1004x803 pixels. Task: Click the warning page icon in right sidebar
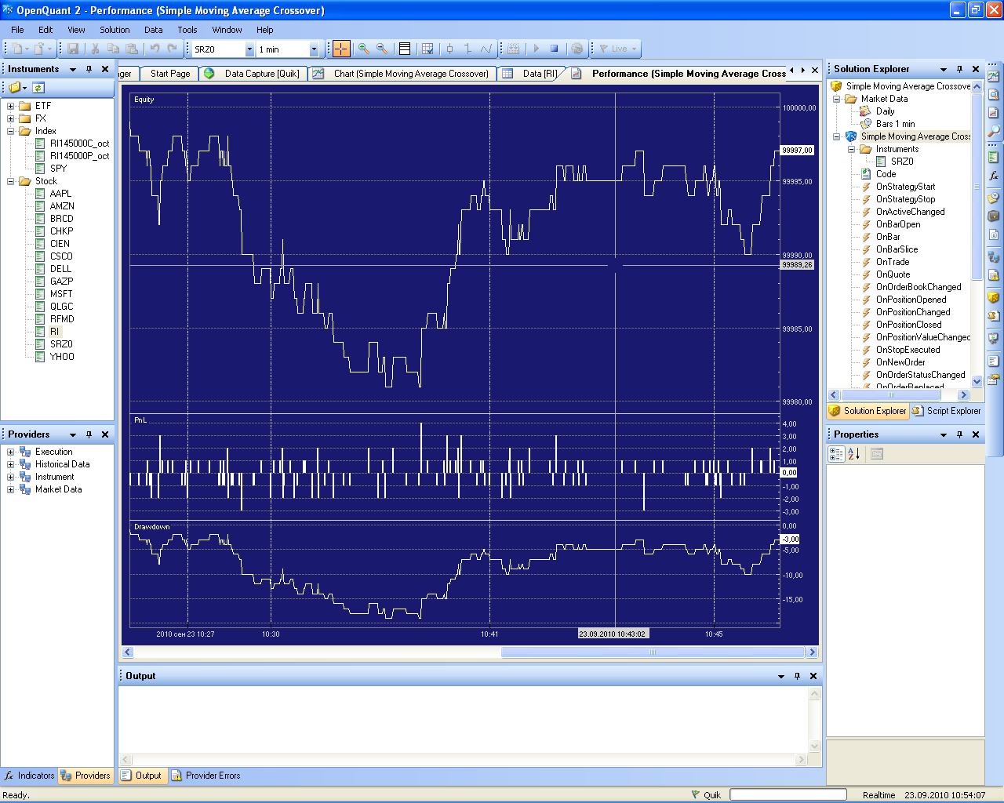coord(994,275)
